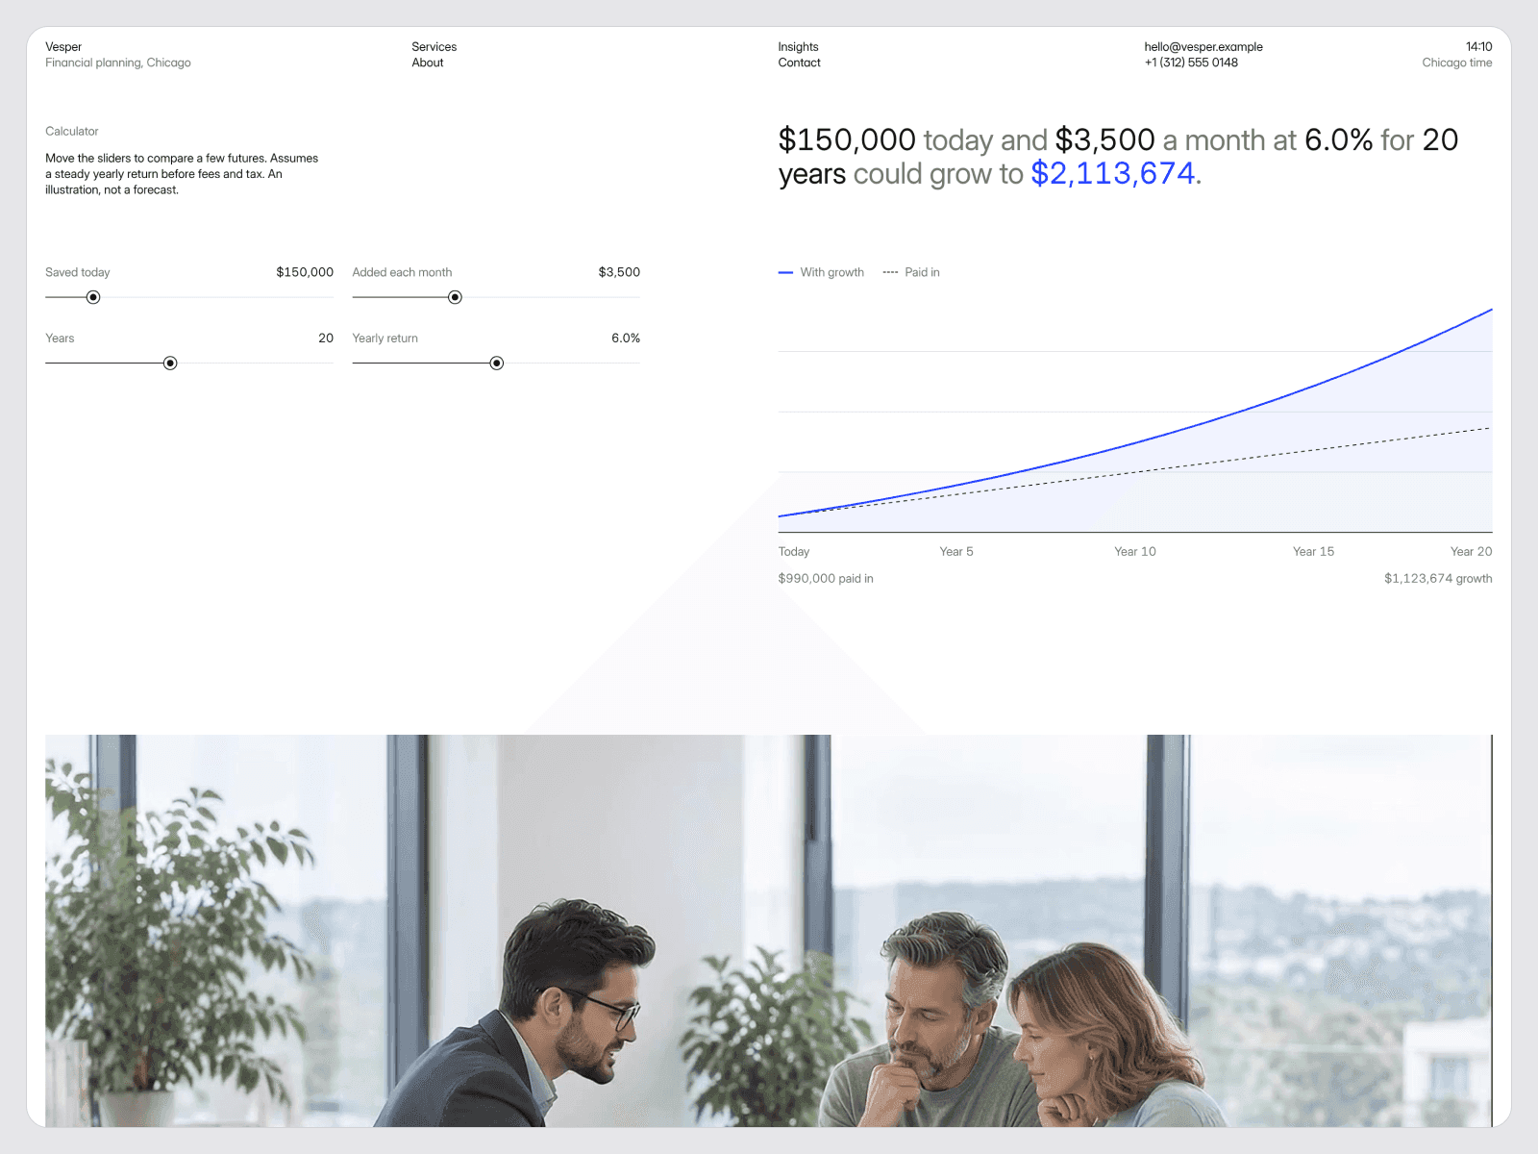Click the $150,000 saved today value
1538x1154 pixels.
(305, 272)
